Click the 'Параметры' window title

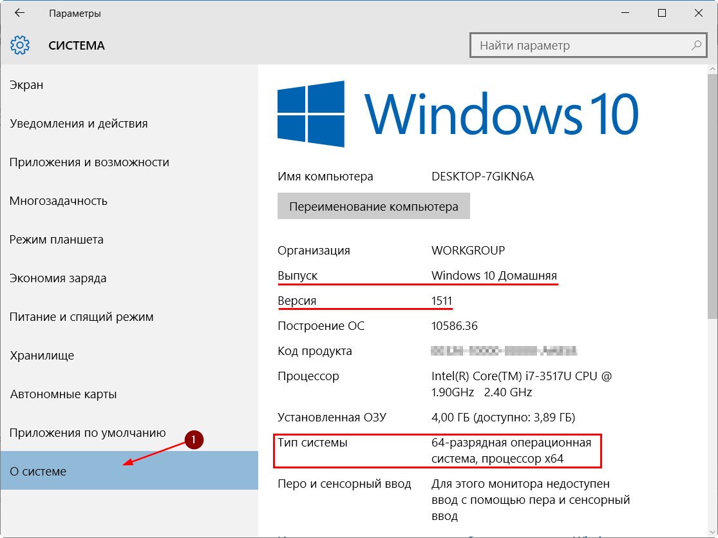75,14
